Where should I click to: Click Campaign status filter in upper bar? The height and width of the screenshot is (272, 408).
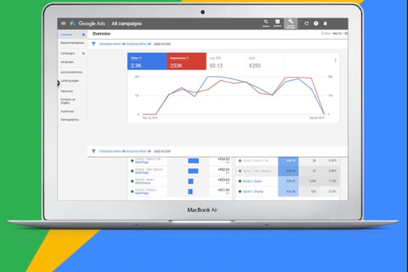(113, 44)
